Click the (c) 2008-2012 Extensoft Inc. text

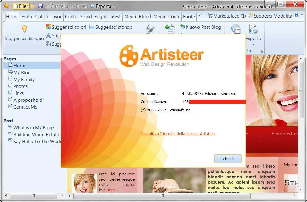(166, 110)
